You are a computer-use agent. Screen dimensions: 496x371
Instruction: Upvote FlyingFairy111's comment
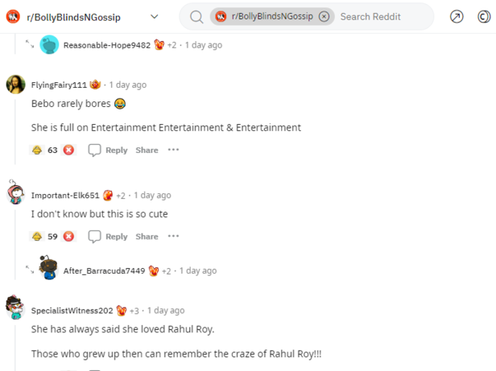click(x=36, y=150)
